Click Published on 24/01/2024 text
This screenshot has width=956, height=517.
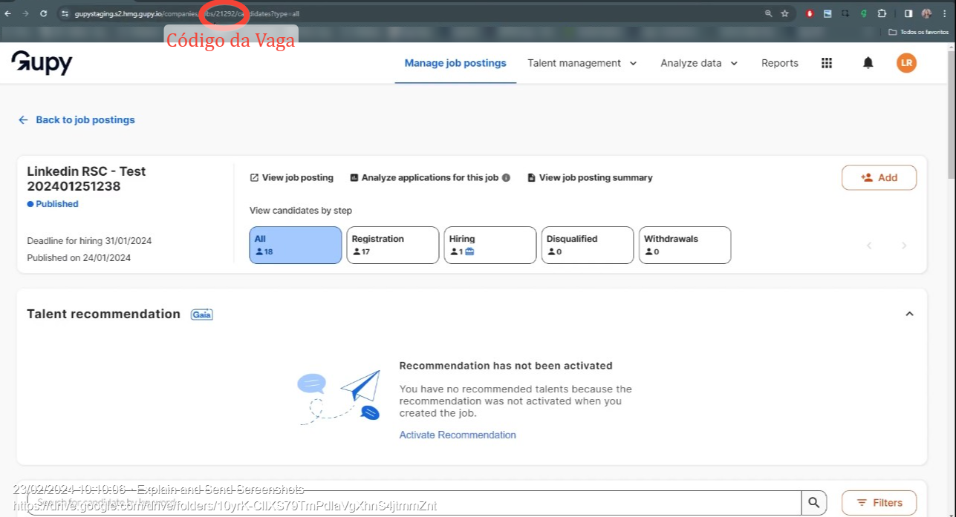pyautogui.click(x=79, y=258)
